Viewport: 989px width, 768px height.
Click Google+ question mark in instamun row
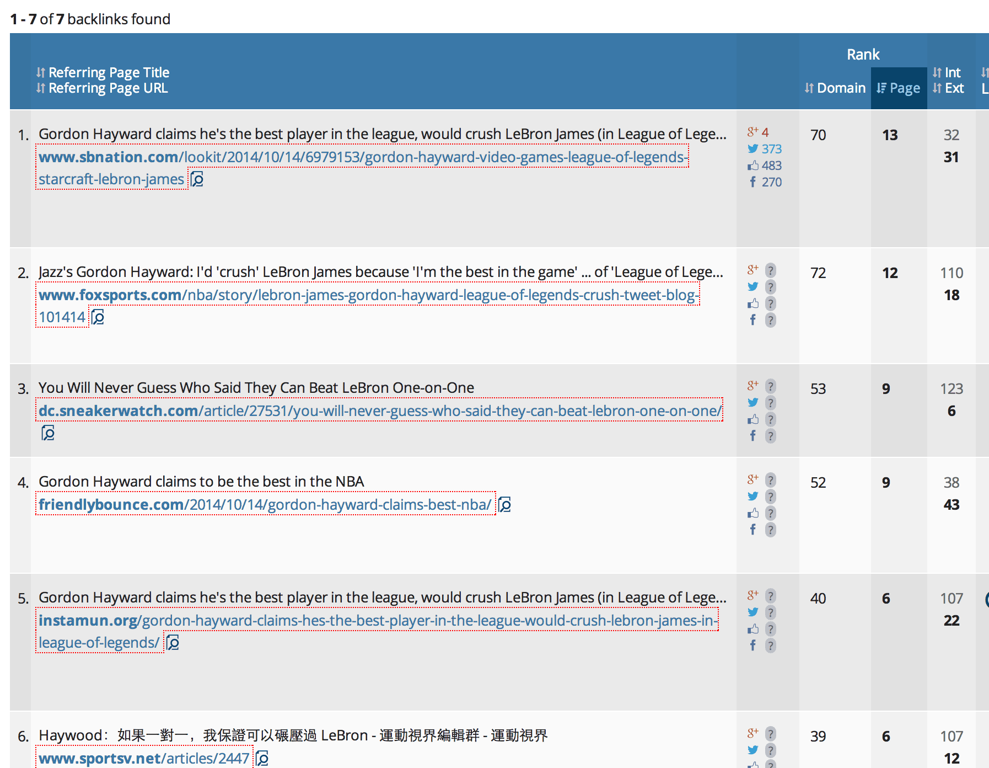(771, 596)
